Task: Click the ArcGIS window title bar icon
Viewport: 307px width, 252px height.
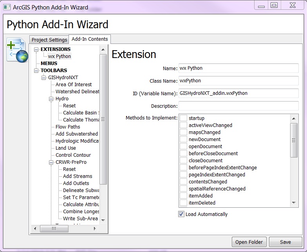Action: (7, 7)
